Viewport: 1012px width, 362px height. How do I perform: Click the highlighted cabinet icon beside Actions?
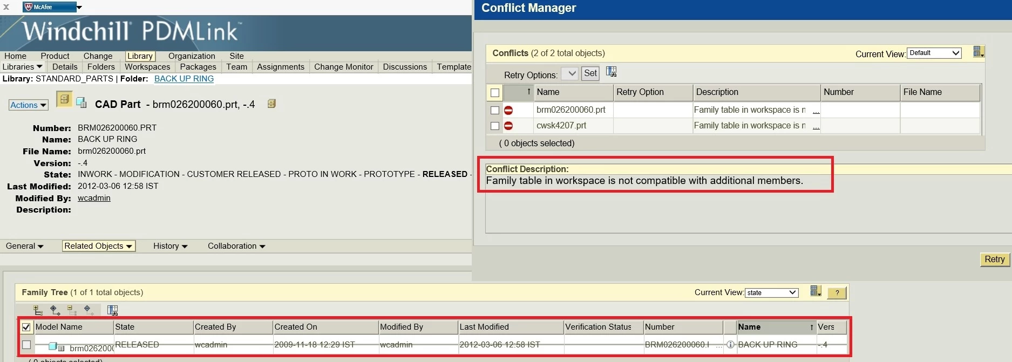[x=64, y=99]
